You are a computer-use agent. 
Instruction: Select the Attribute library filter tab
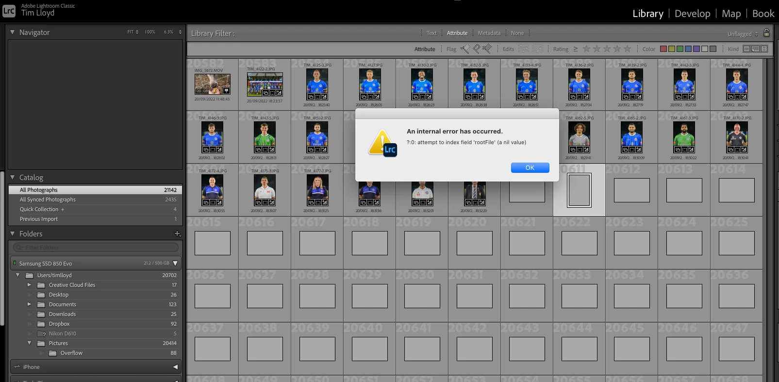point(457,33)
